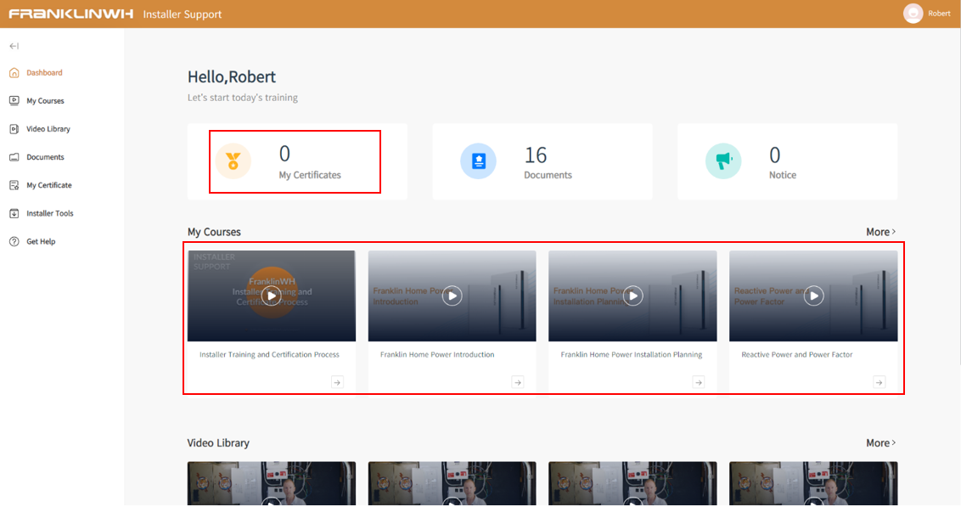Screen dimensions: 961x507
Task: Open the Notice card
Action: [x=788, y=161]
